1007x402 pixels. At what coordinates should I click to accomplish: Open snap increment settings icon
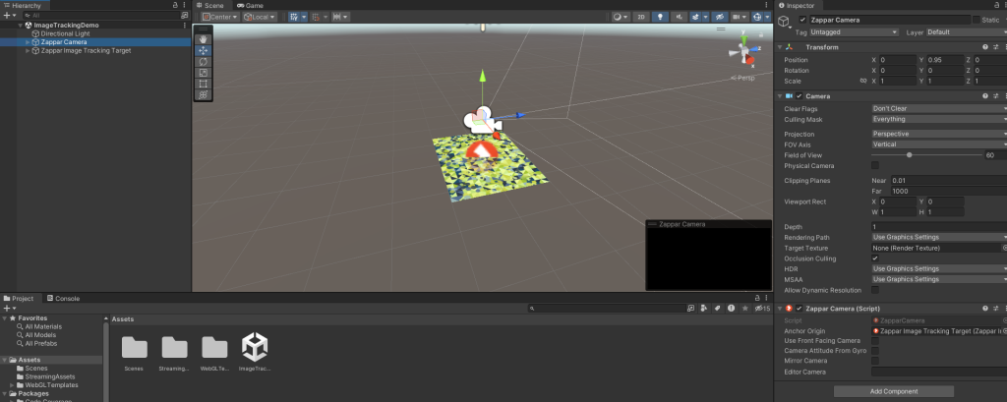[x=341, y=17]
